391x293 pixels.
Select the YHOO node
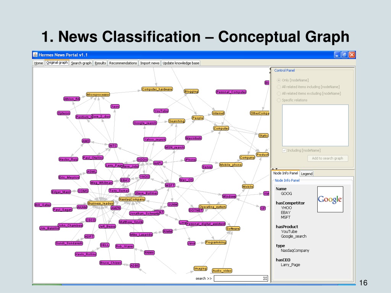[x=145, y=177]
